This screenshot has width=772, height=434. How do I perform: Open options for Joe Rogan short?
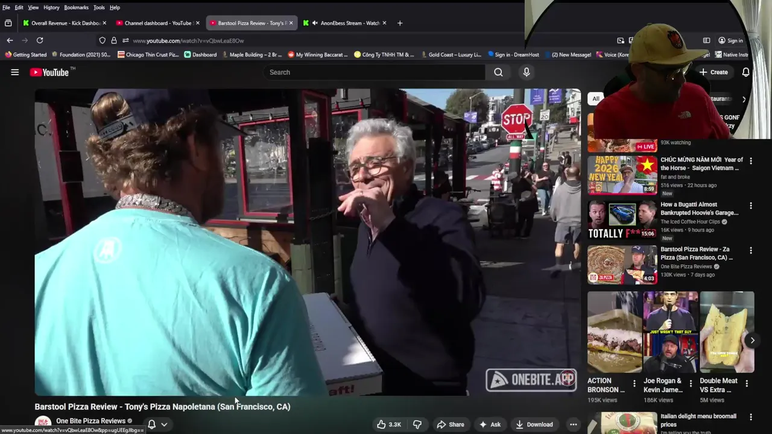click(691, 383)
